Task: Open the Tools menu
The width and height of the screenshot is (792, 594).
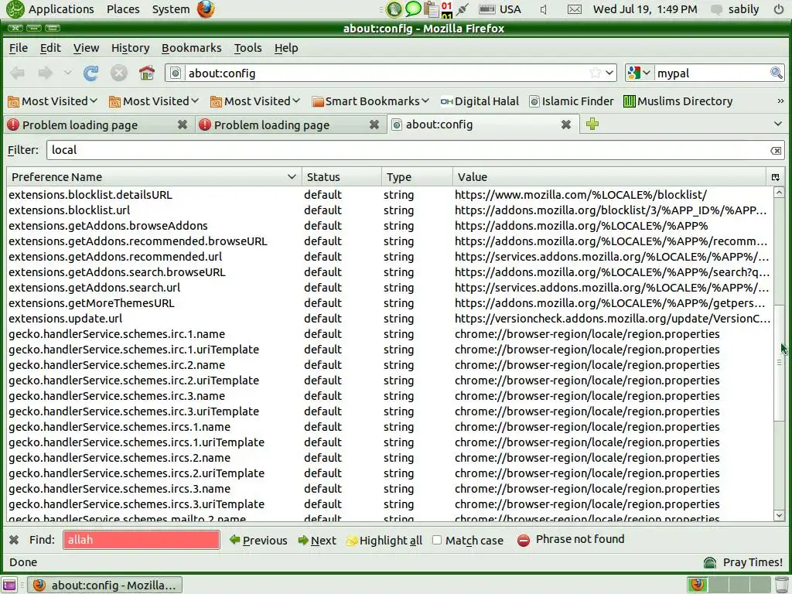Action: pyautogui.click(x=248, y=48)
